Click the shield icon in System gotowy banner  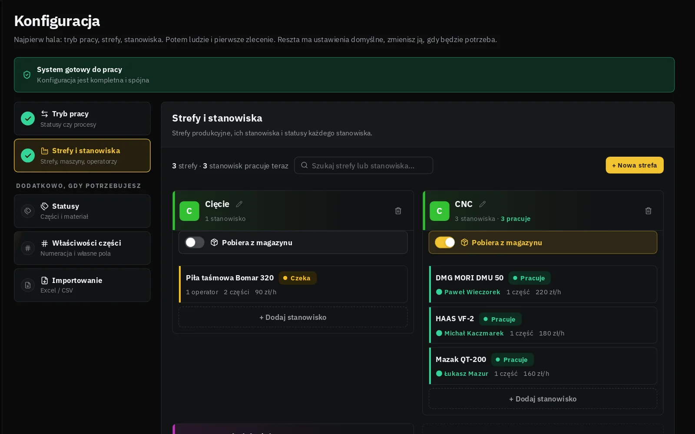tap(27, 75)
